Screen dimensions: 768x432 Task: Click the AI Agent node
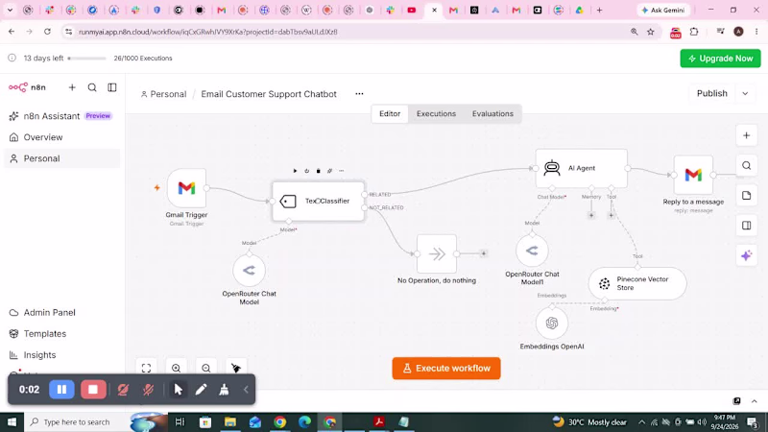(x=582, y=168)
